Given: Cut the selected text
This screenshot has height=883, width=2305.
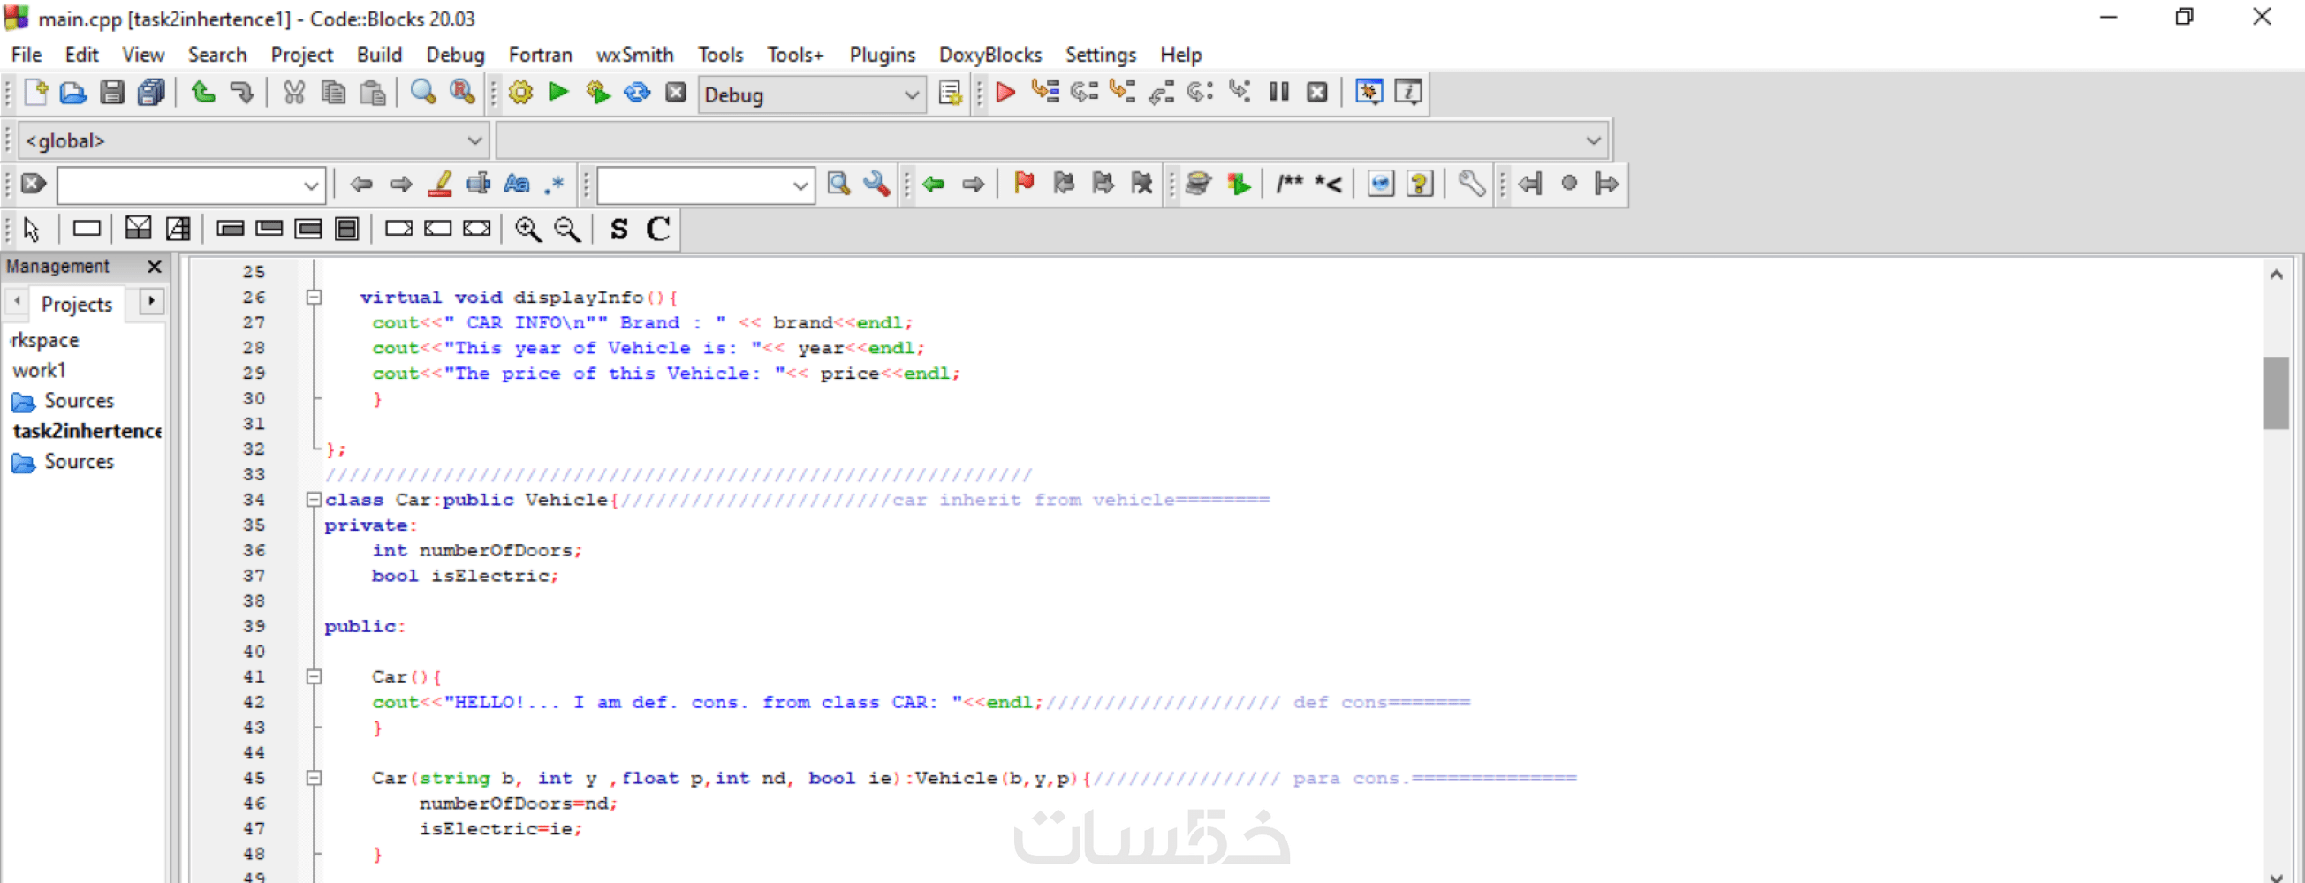Looking at the screenshot, I should [x=293, y=92].
